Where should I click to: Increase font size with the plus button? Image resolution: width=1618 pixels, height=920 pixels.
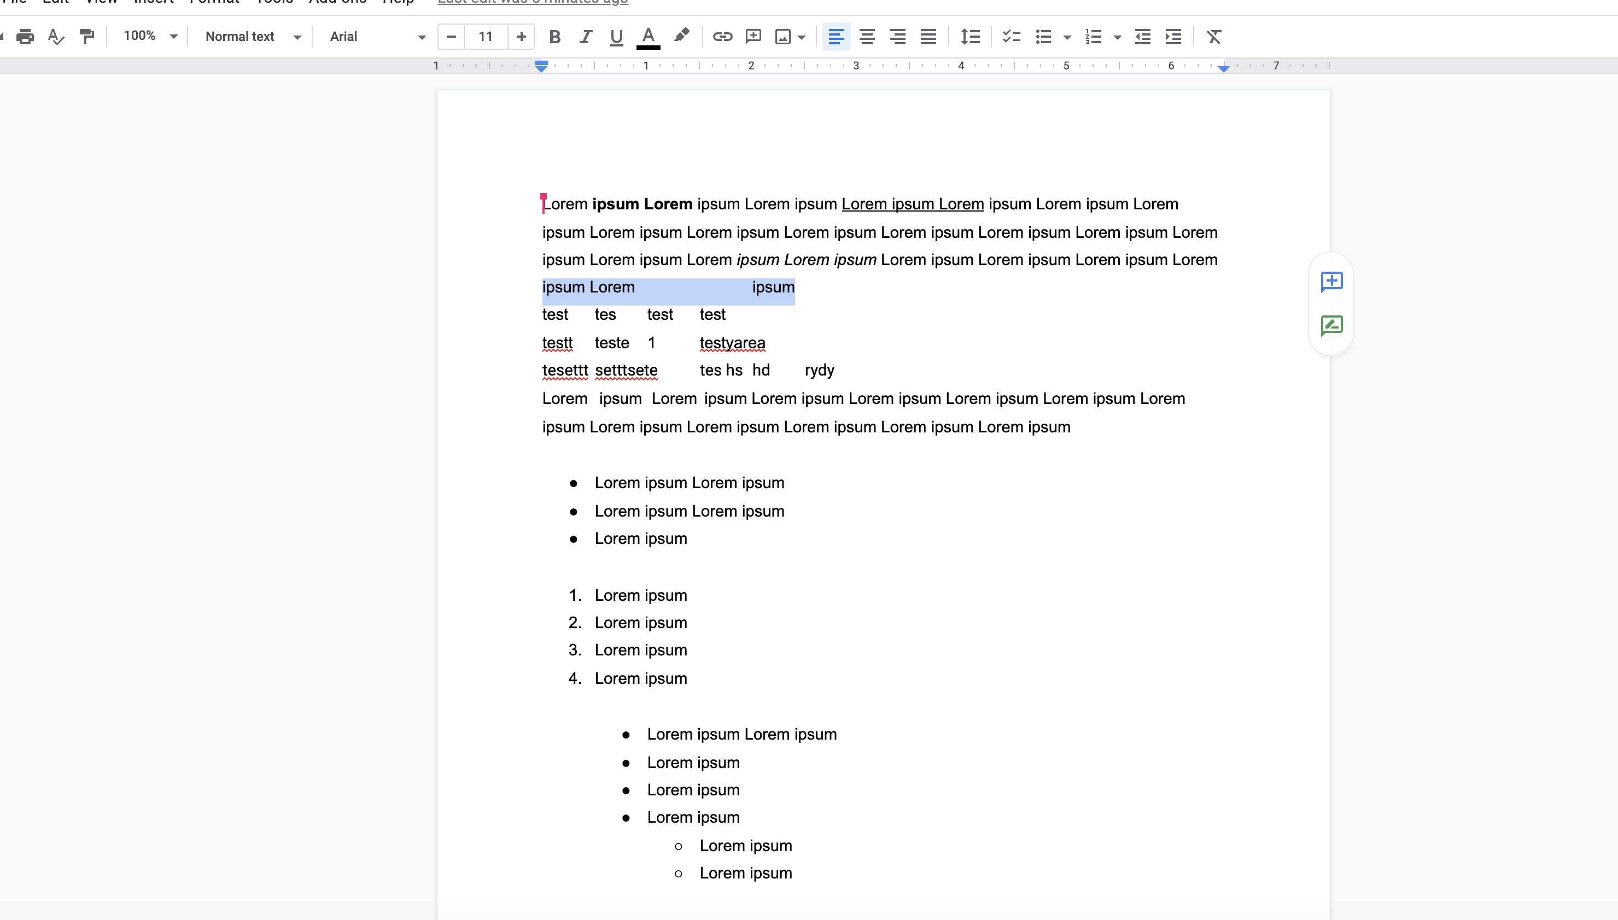coord(522,36)
